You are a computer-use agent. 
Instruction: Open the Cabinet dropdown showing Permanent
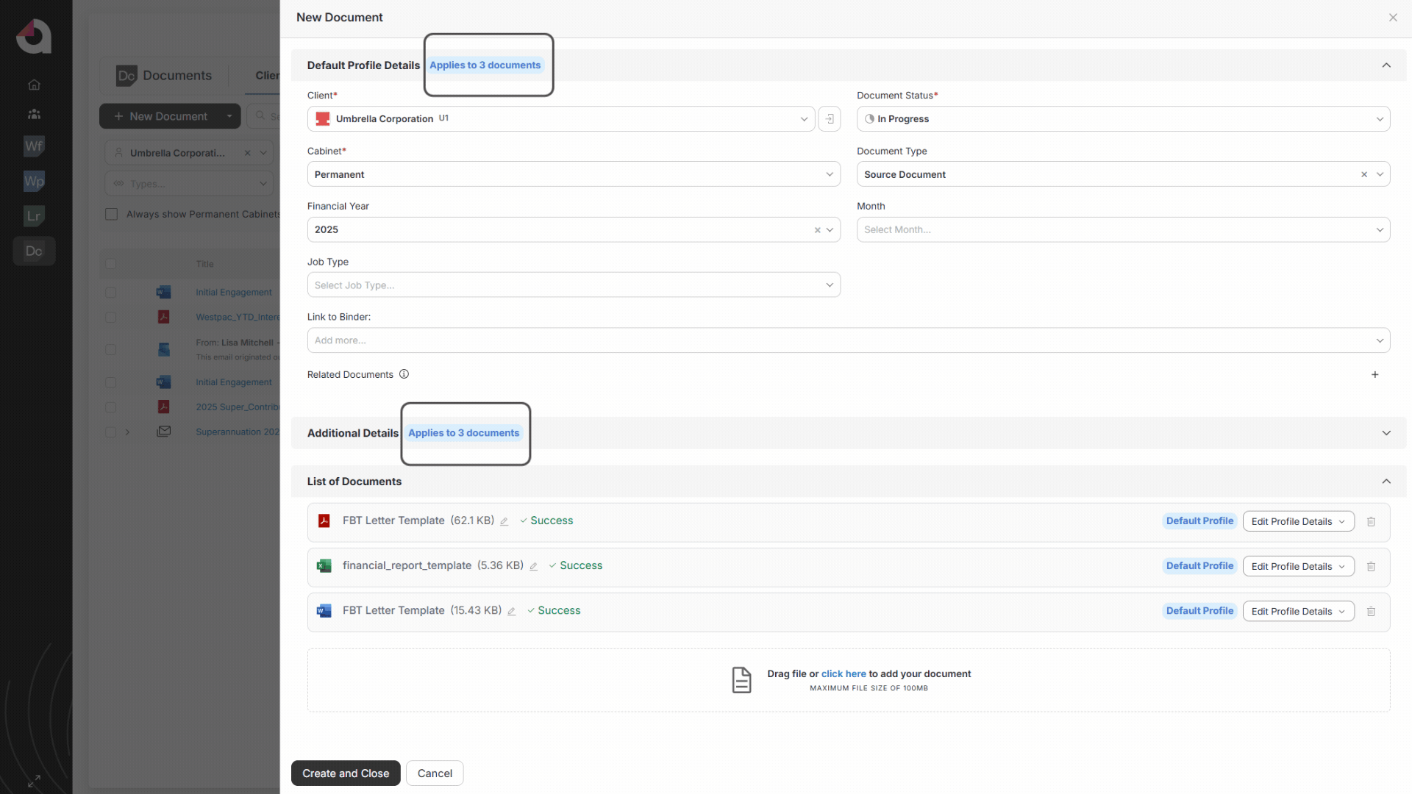574,174
